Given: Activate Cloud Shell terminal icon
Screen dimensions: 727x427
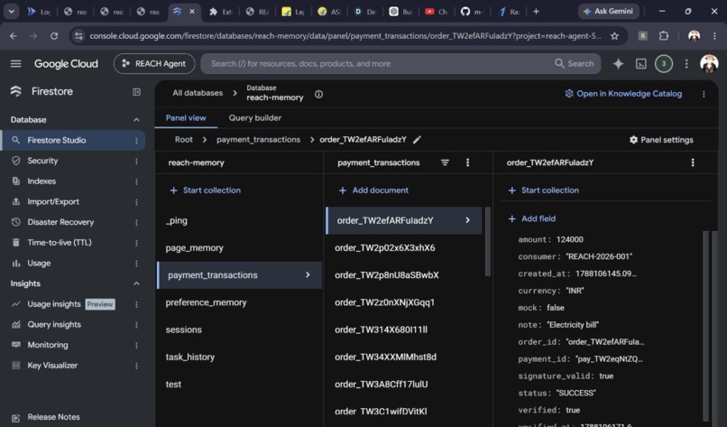Looking at the screenshot, I should point(640,63).
